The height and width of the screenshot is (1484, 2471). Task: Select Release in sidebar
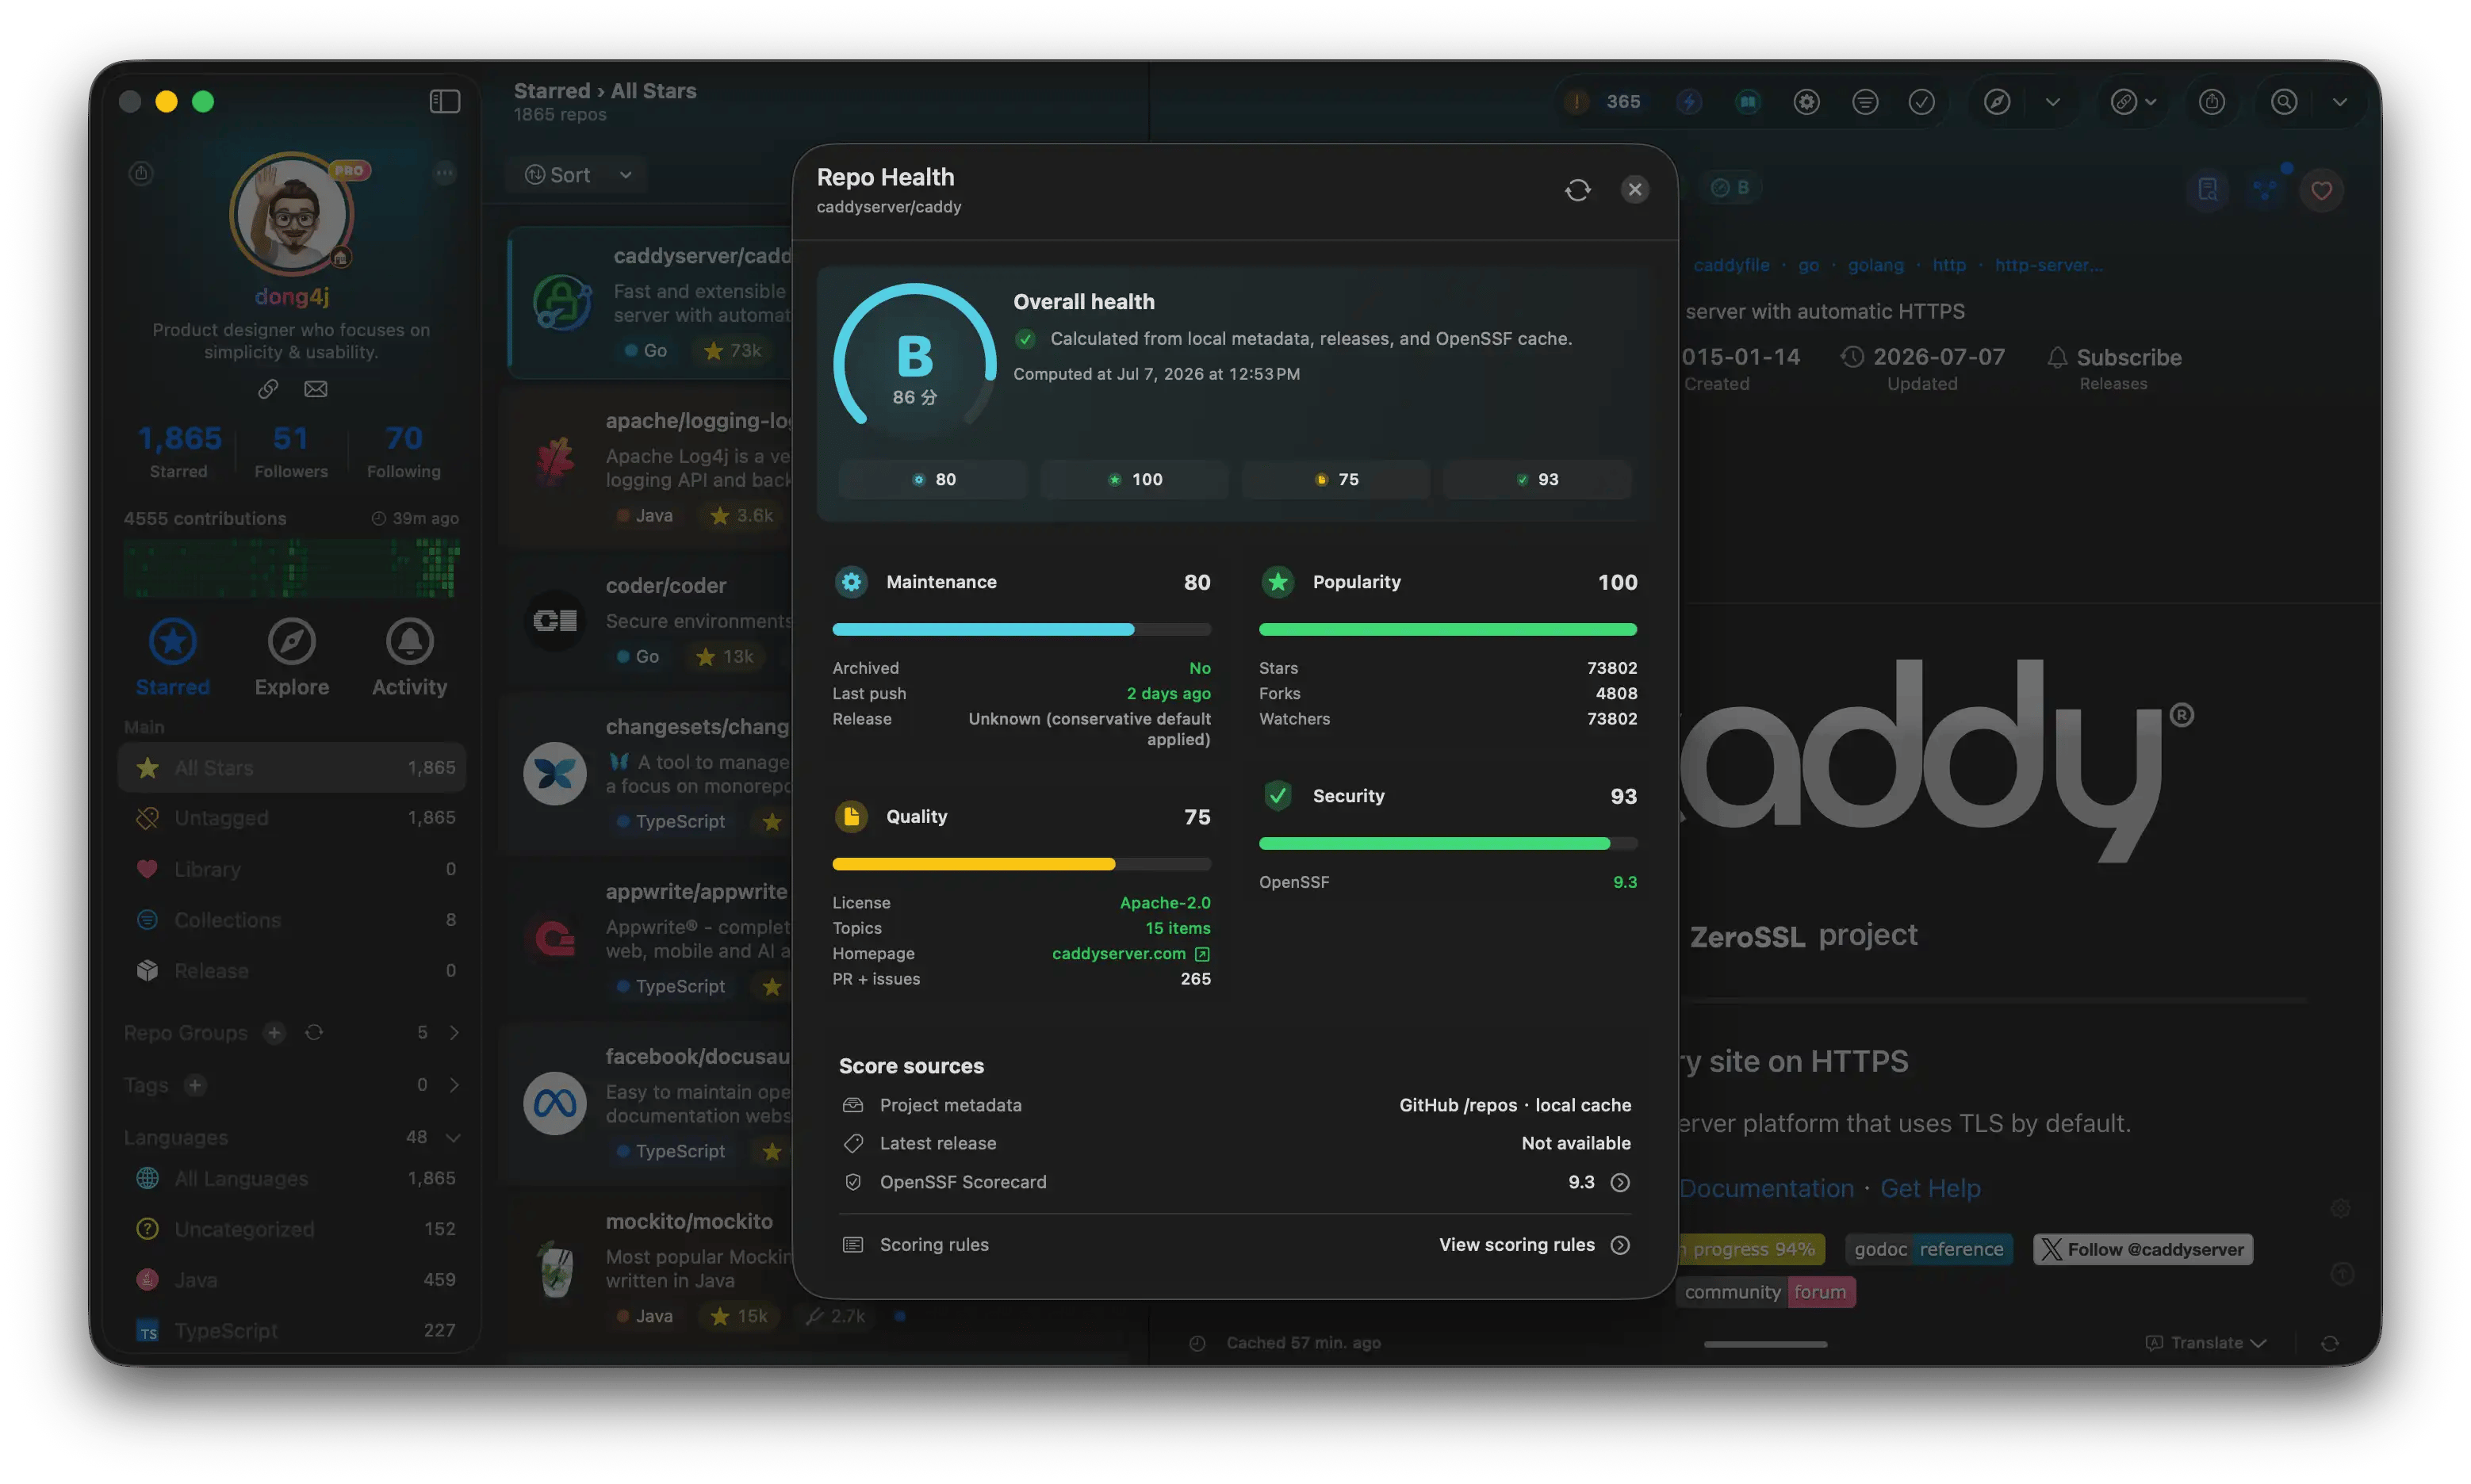(x=291, y=970)
